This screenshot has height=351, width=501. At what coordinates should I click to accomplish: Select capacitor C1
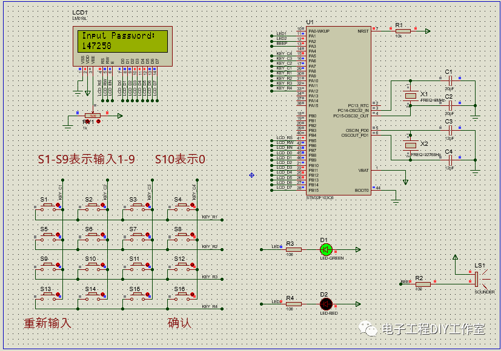pos(449,79)
